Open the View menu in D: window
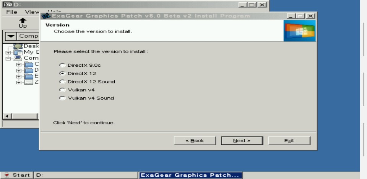Screen dimensions: 367x179 click(32, 12)
